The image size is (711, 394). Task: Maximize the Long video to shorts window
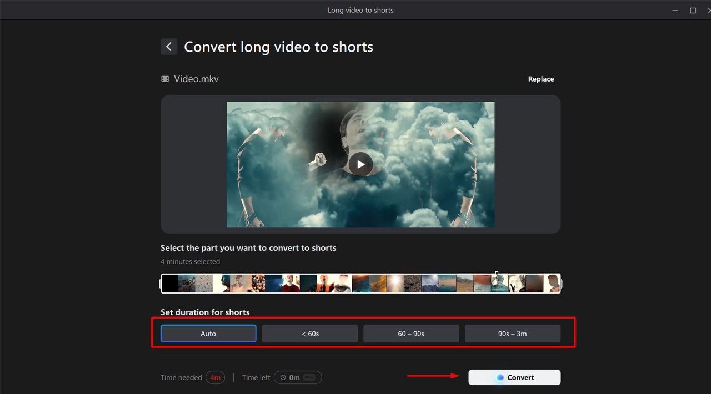pyautogui.click(x=693, y=10)
